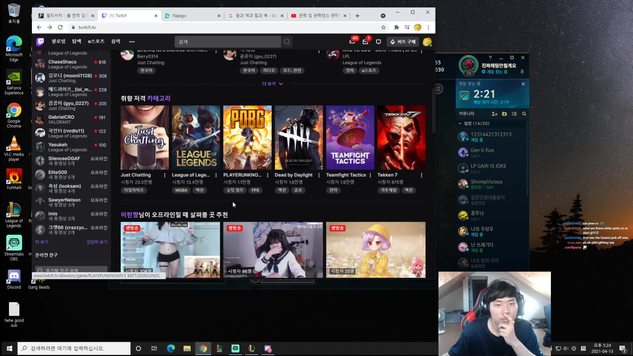The width and height of the screenshot is (633, 356).
Task: Open Teamfight Tactics category thumbnail
Action: click(350, 137)
